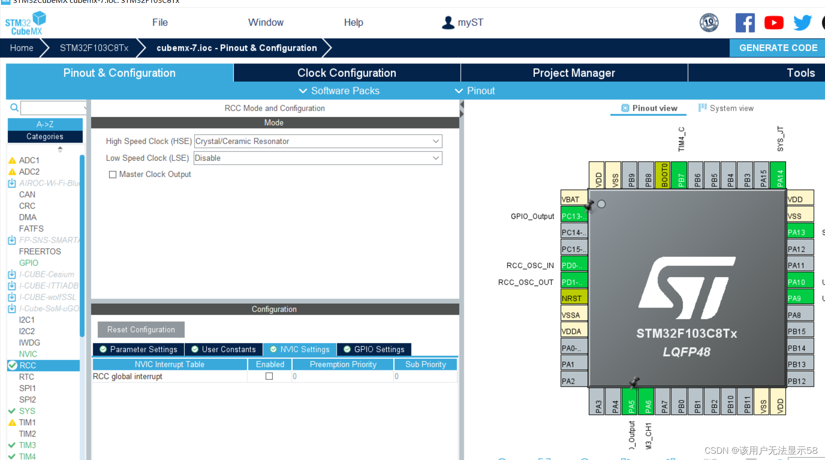Open the YouTube icon link
The height and width of the screenshot is (460, 825).
(x=774, y=23)
